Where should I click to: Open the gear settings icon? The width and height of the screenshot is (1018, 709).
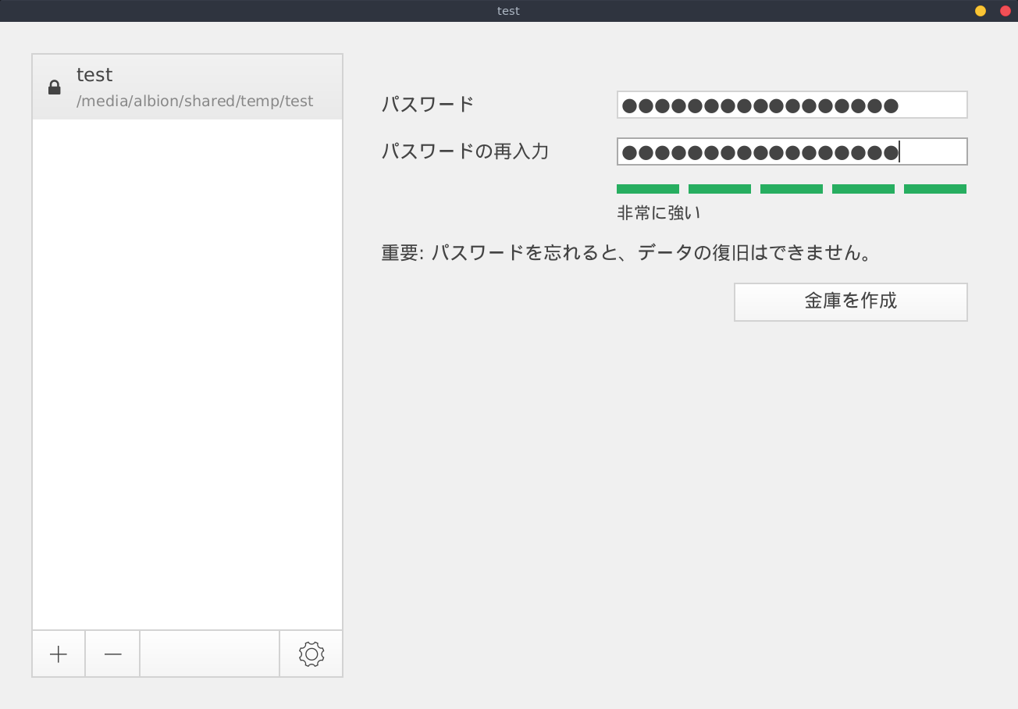click(x=311, y=654)
